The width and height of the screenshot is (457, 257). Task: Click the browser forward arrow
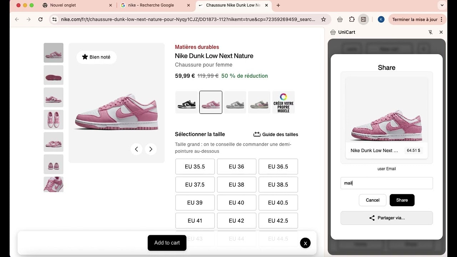pos(29,19)
